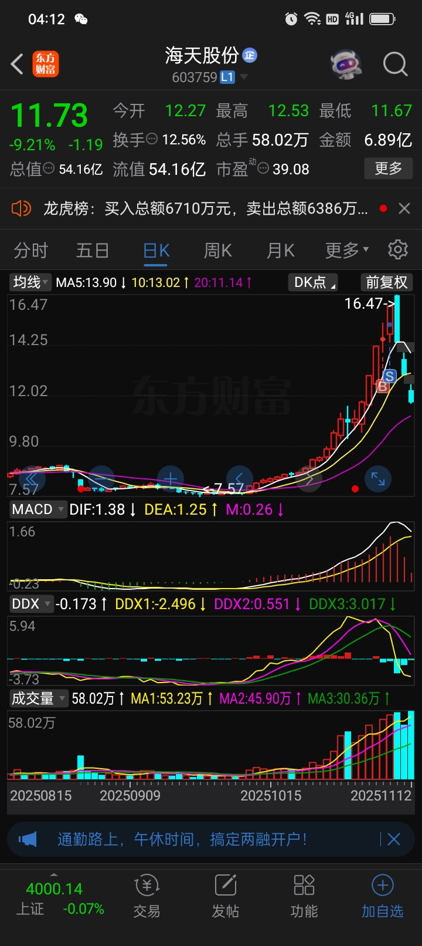This screenshot has width=422, height=946.
Task: Switch to 周K chart tab
Action: click(x=218, y=251)
